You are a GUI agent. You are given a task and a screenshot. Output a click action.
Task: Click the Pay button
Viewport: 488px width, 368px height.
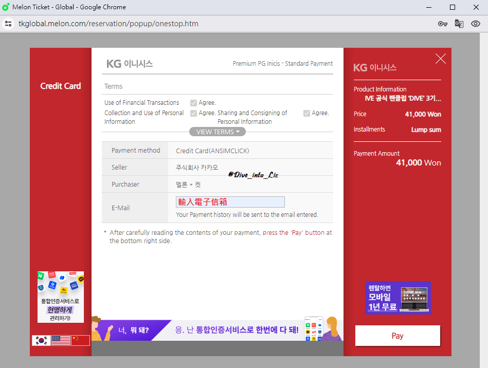pyautogui.click(x=397, y=336)
